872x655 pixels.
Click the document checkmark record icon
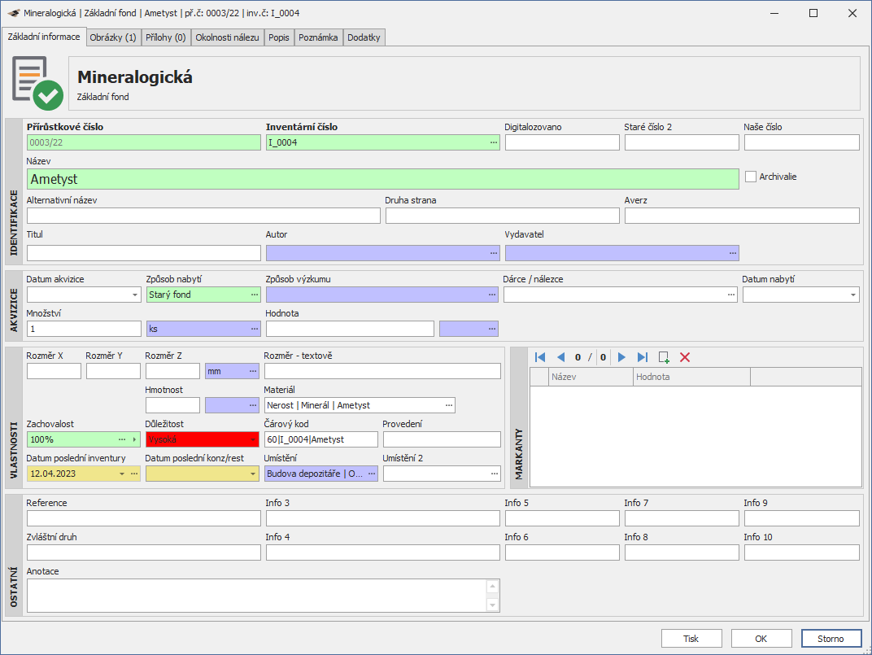[37, 83]
